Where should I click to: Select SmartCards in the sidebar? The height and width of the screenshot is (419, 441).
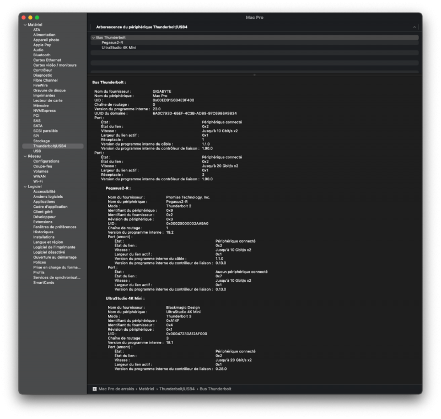pos(44,283)
